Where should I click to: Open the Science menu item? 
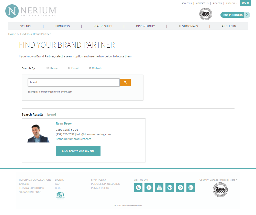click(x=26, y=26)
